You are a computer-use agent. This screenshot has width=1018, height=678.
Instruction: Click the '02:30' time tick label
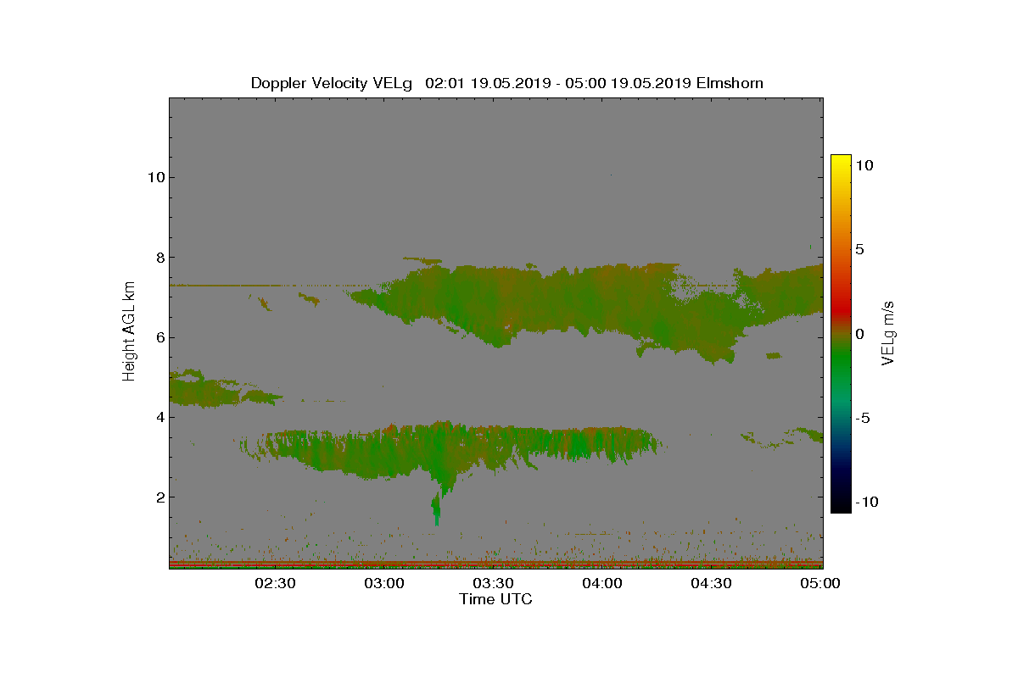[275, 584]
